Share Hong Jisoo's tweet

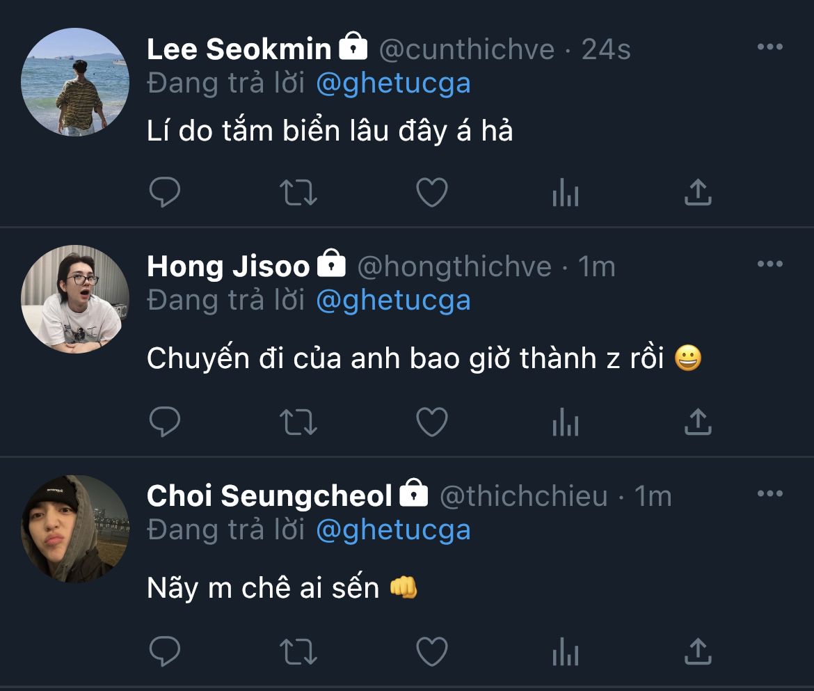pyautogui.click(x=697, y=422)
